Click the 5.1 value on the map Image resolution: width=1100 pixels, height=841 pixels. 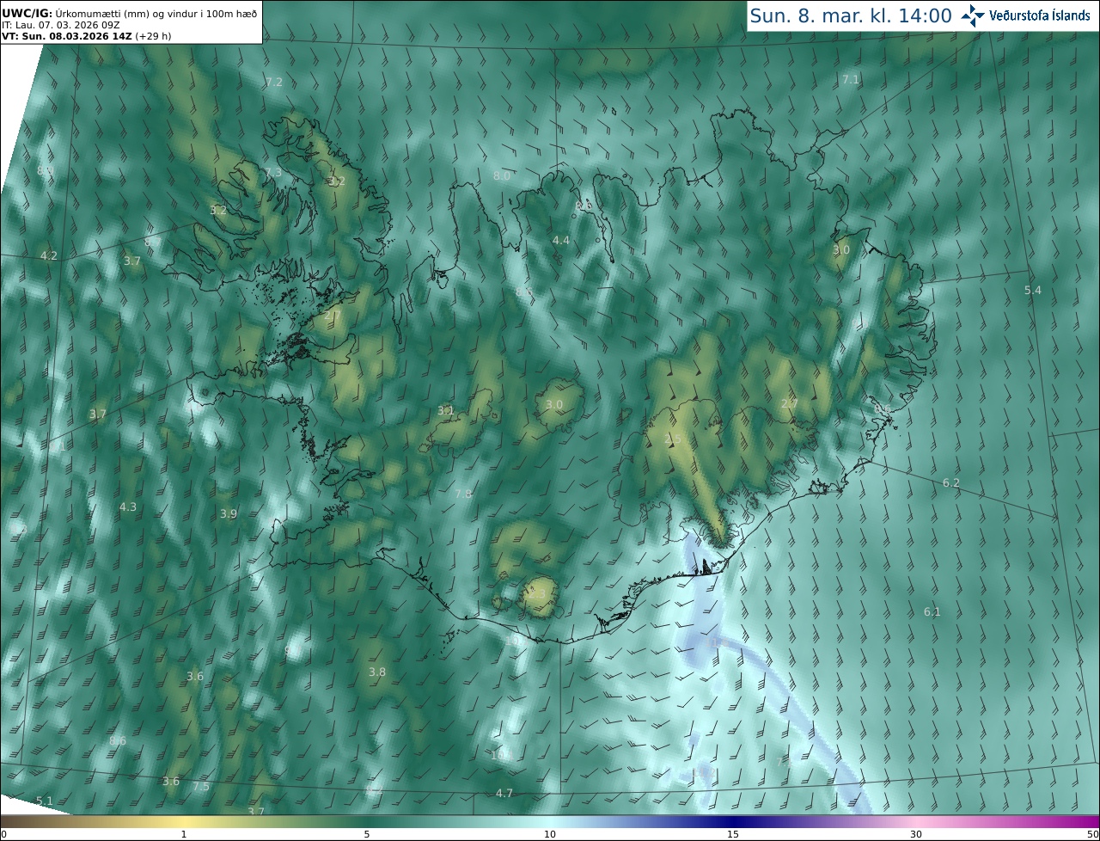(x=45, y=801)
